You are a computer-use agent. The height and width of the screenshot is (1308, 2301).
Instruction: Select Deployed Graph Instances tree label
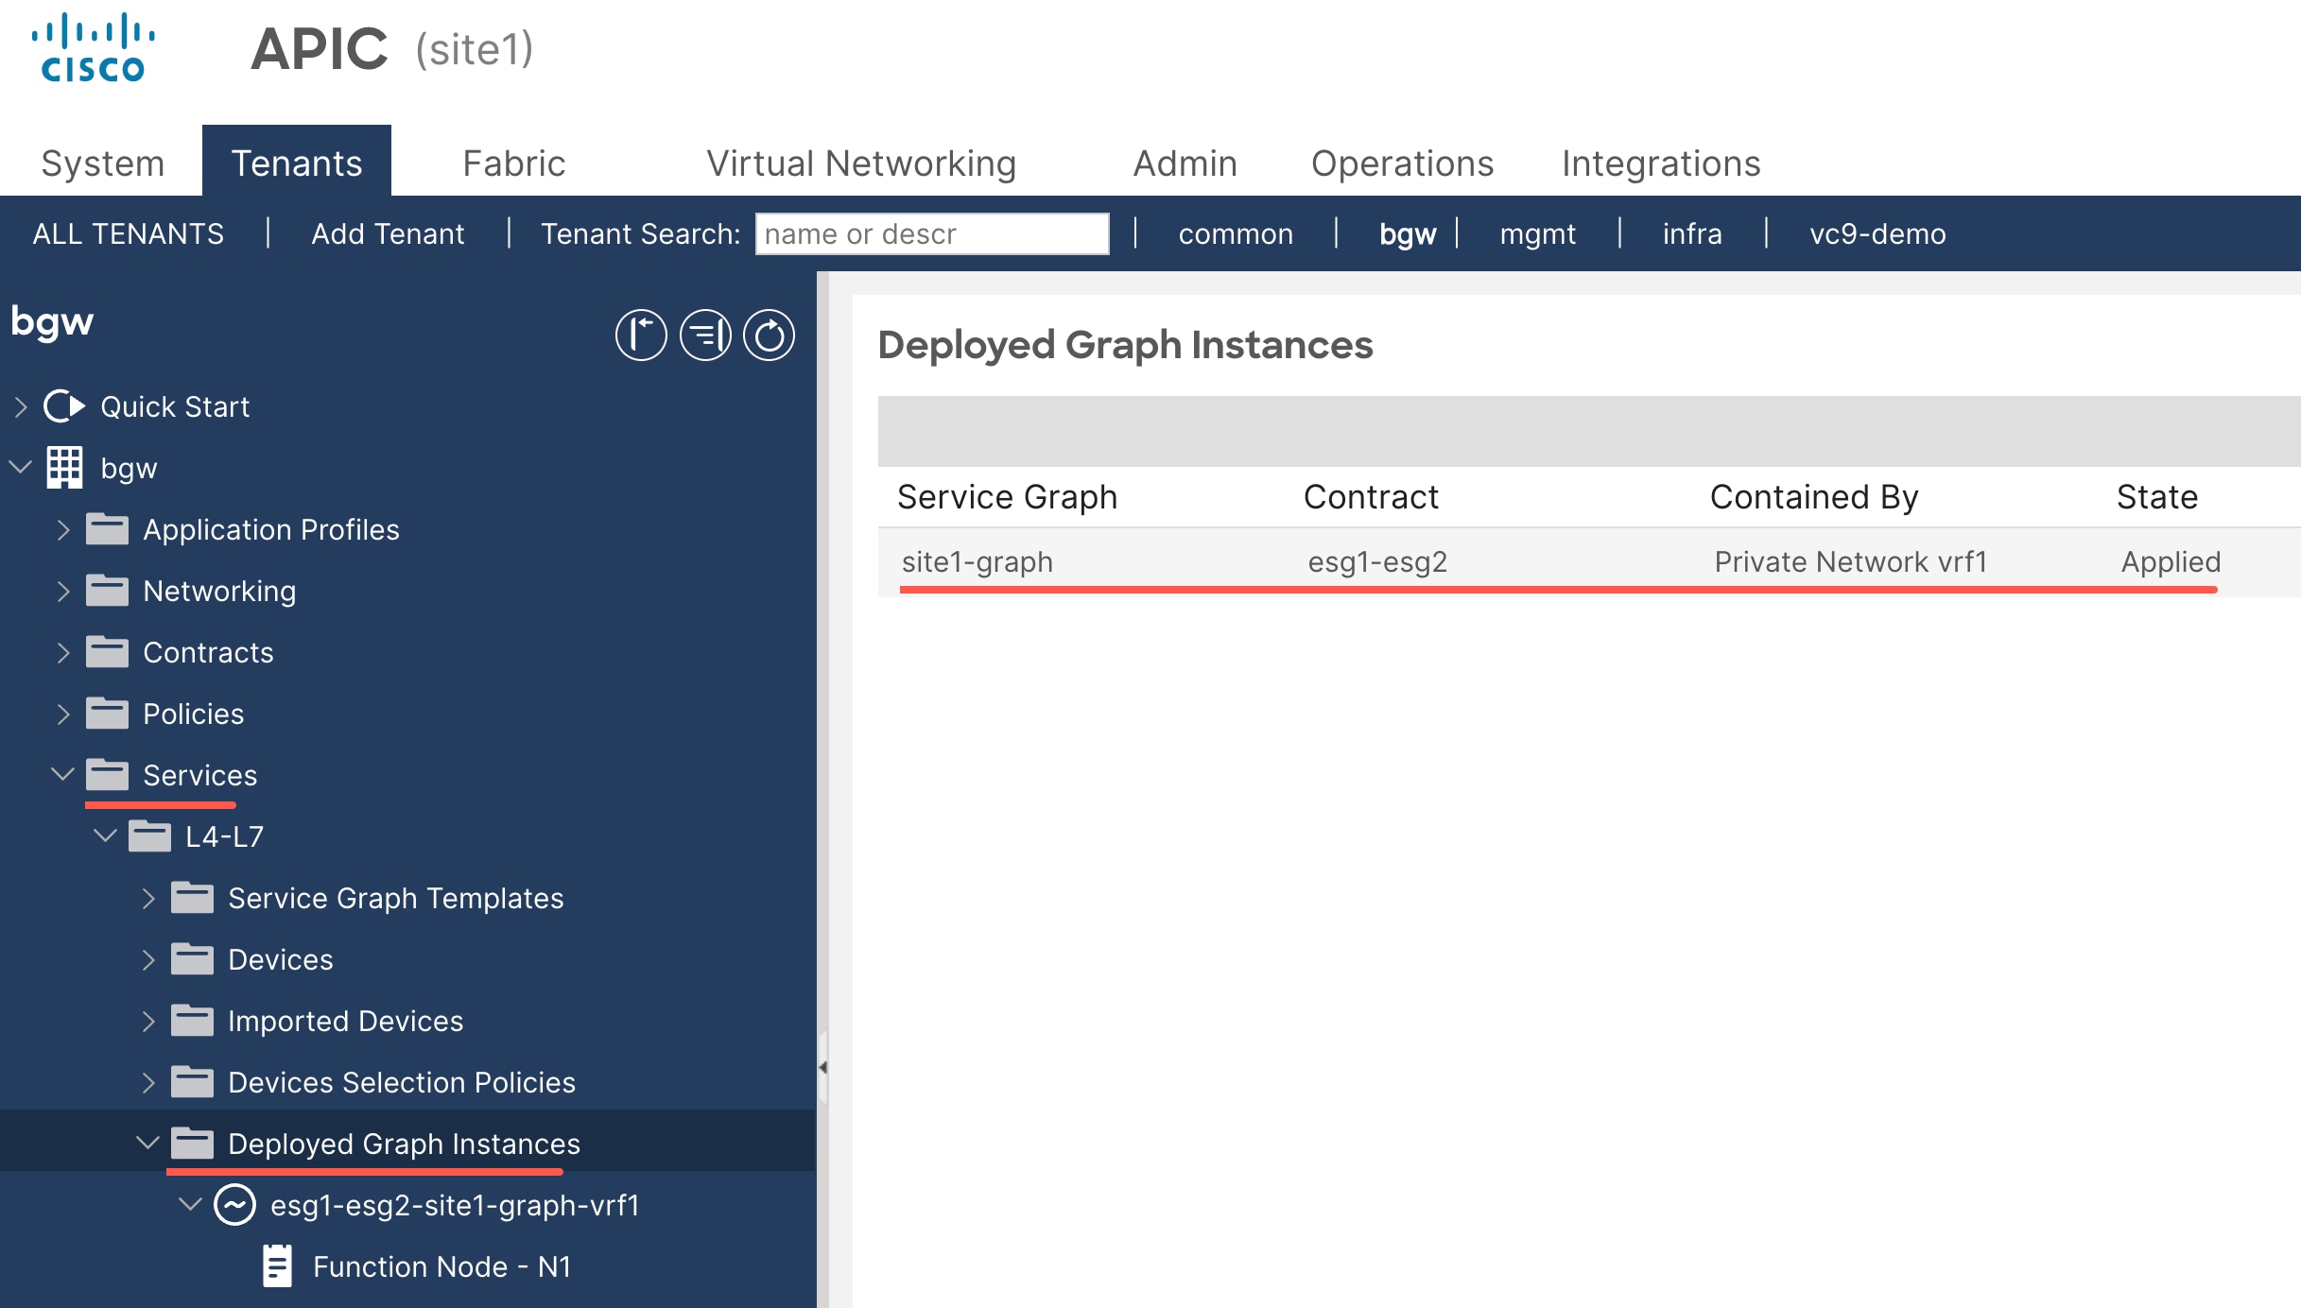point(404,1144)
